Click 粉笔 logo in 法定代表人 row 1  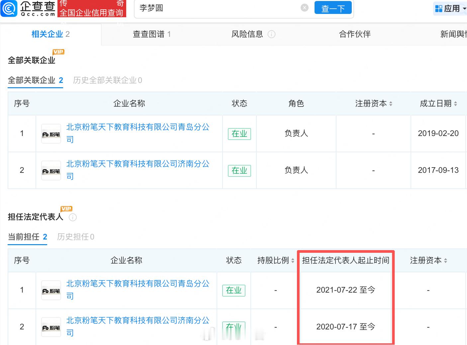[x=51, y=290]
